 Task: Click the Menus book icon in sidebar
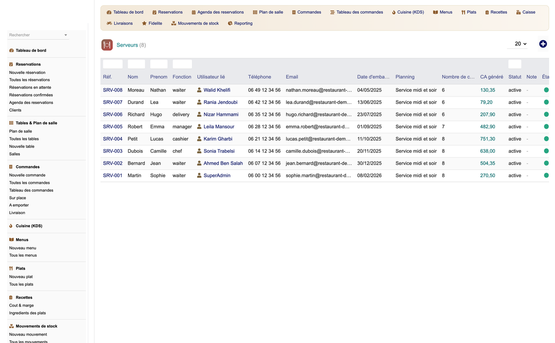(11, 240)
